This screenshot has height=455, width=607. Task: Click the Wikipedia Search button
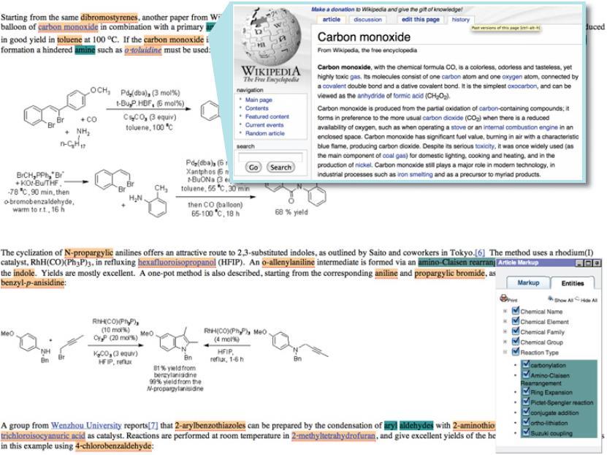(x=280, y=167)
